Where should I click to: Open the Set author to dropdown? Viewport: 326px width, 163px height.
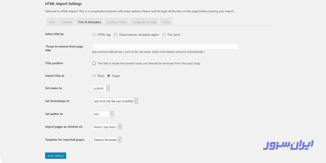pyautogui.click(x=103, y=114)
